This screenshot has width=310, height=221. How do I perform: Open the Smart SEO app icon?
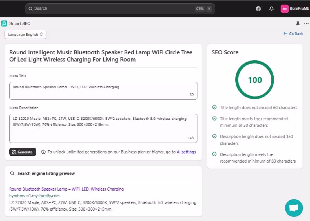point(4,23)
